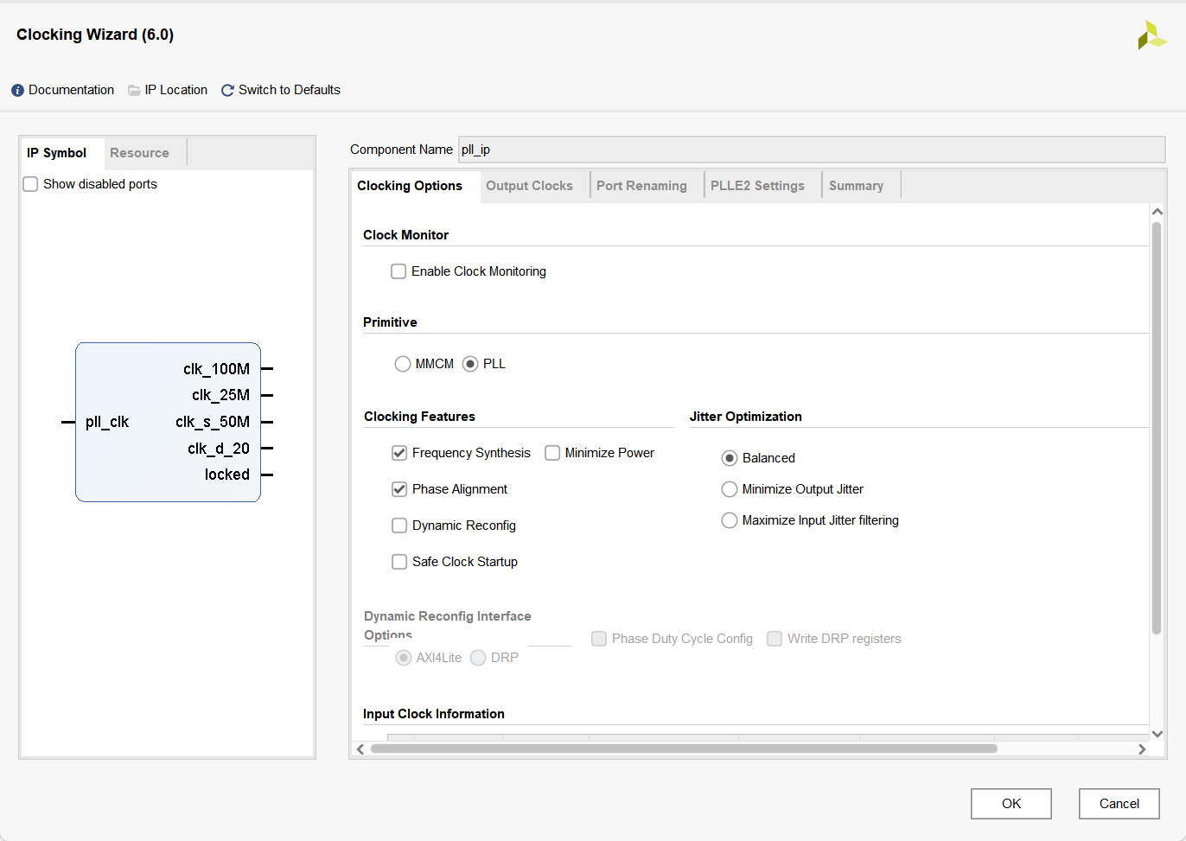Click the Component Name input field
The height and width of the screenshot is (841, 1186).
(x=811, y=150)
